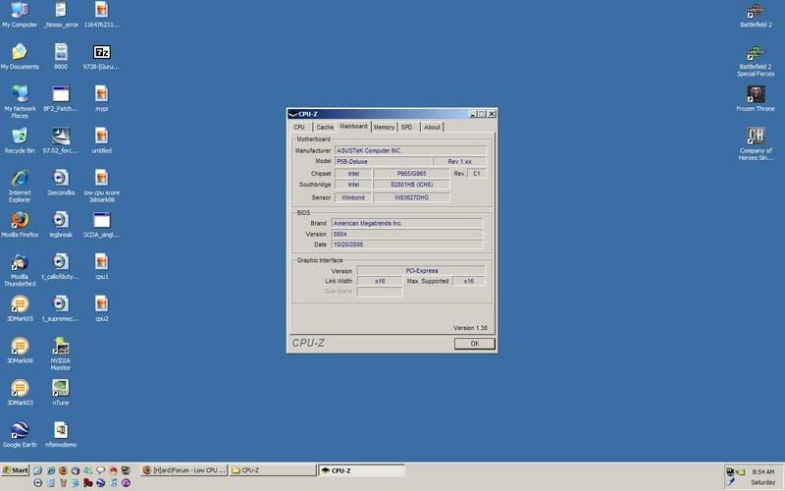Select the BF2_Patch desktop icon
Image resolution: width=785 pixels, height=491 pixels.
[x=61, y=98]
